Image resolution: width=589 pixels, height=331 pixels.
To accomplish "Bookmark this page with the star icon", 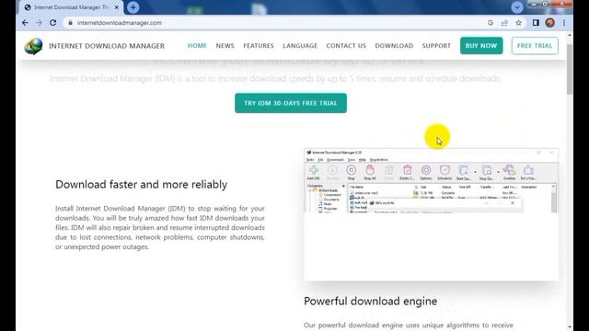I will pyautogui.click(x=518, y=23).
